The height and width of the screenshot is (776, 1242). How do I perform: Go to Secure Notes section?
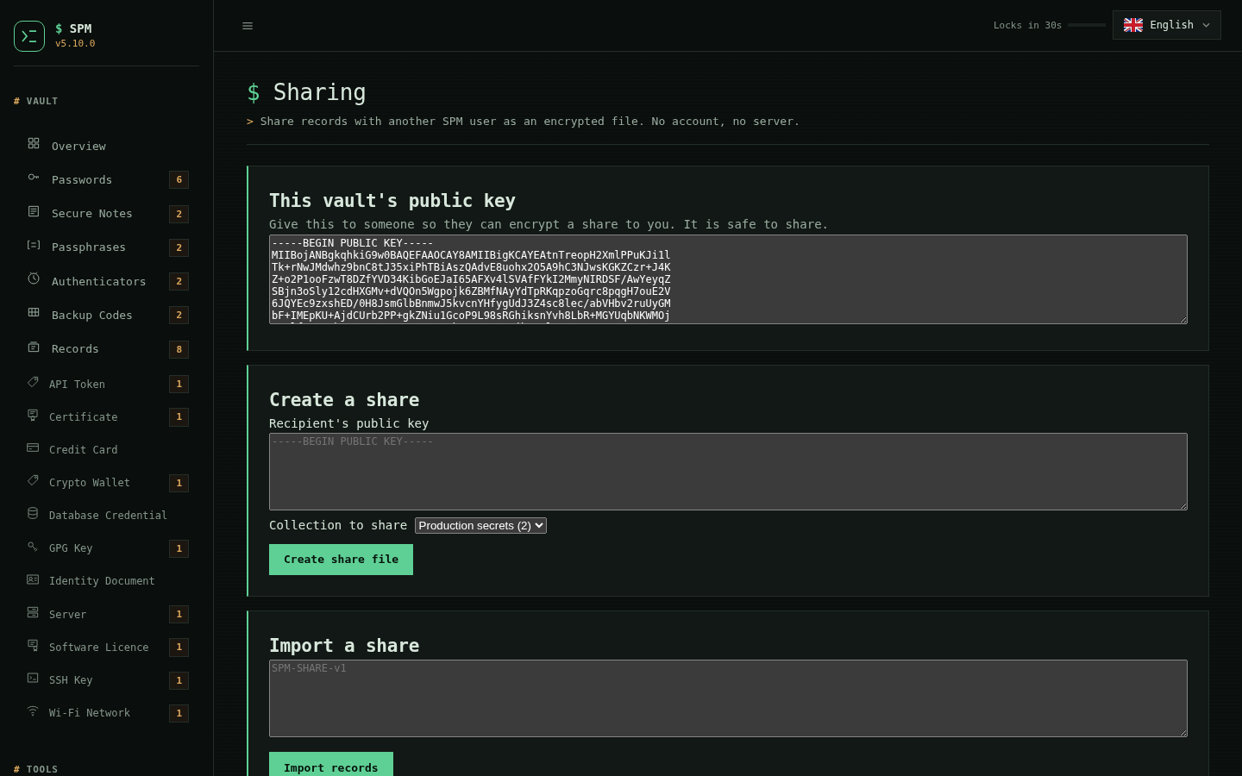(x=107, y=213)
